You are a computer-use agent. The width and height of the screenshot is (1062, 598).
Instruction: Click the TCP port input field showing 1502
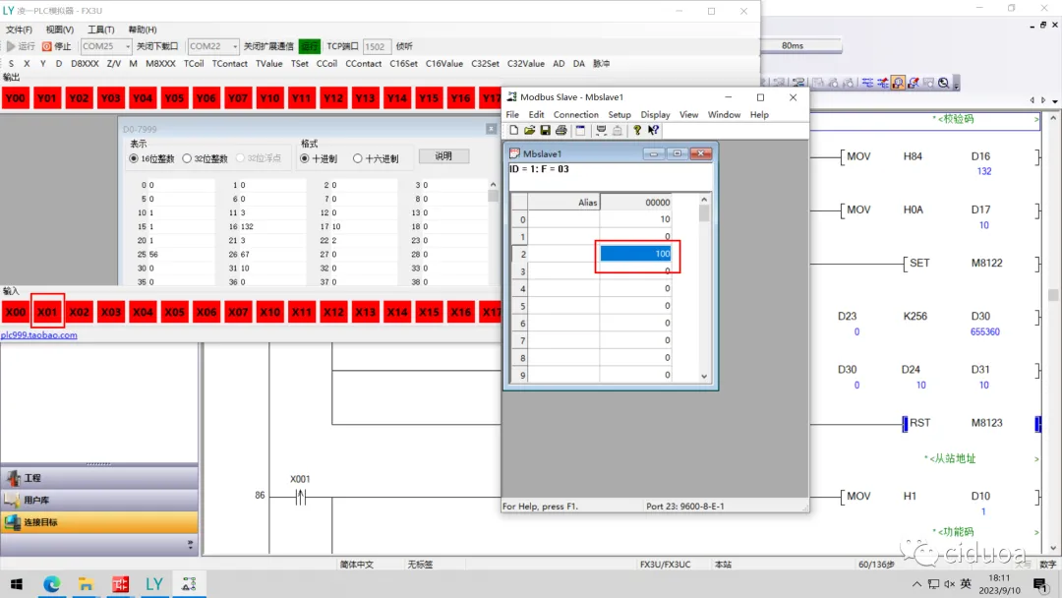377,46
